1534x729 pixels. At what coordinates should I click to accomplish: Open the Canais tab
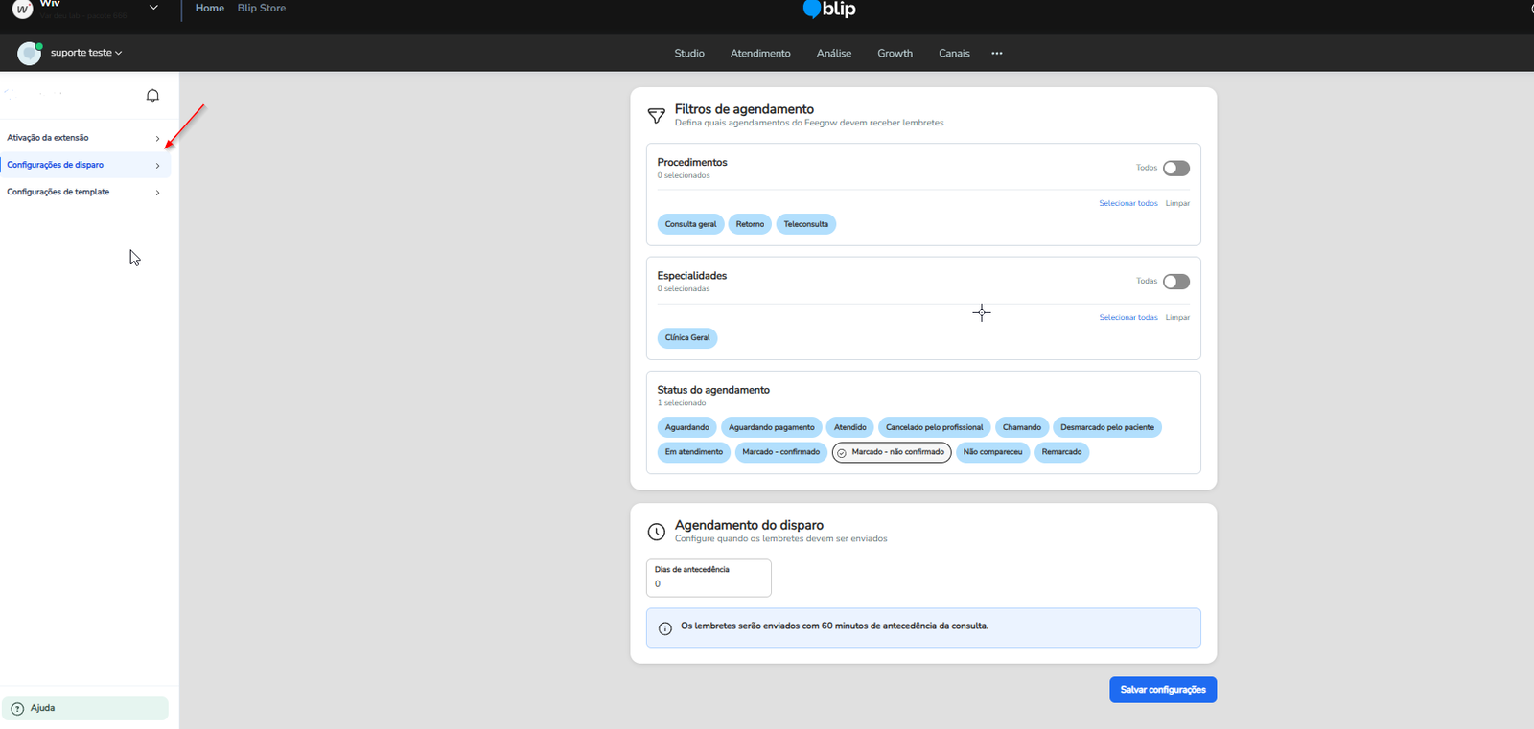(x=954, y=54)
